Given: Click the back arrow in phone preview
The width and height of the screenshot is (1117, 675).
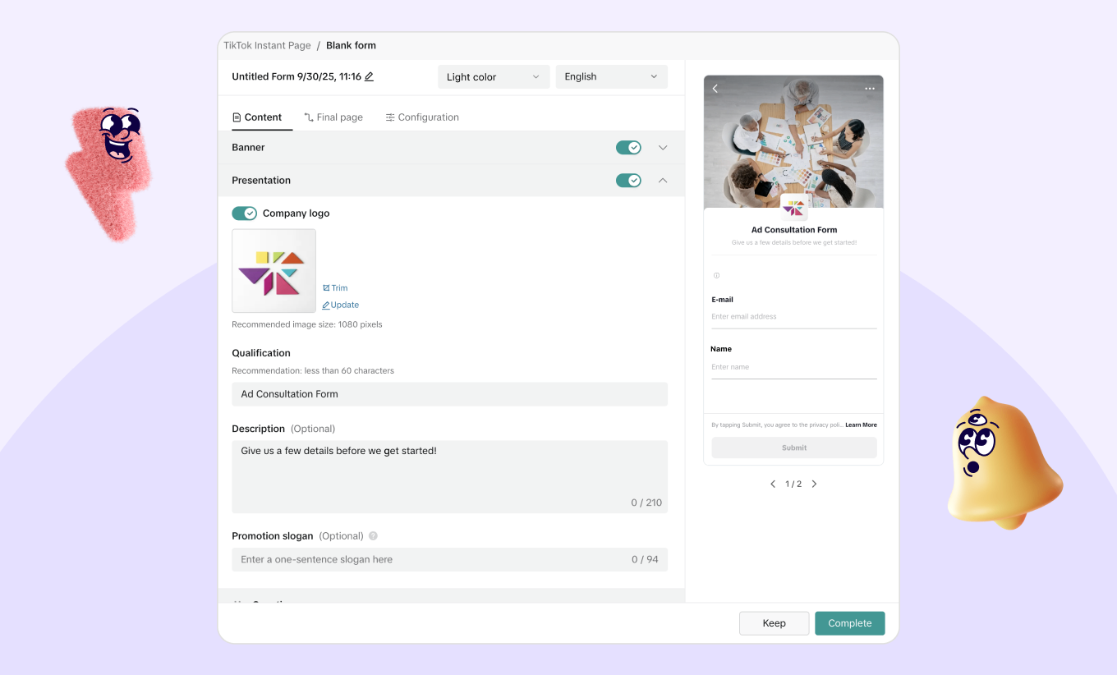Looking at the screenshot, I should pyautogui.click(x=715, y=89).
